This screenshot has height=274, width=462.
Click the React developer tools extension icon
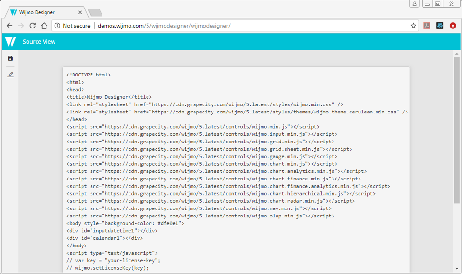tap(440, 26)
